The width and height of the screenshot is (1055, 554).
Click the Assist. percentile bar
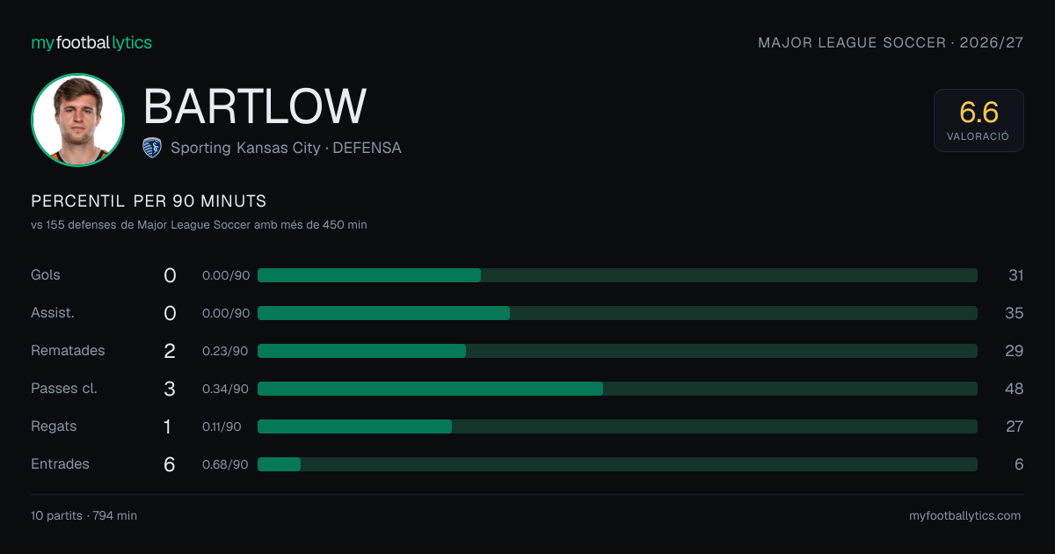pyautogui.click(x=617, y=313)
